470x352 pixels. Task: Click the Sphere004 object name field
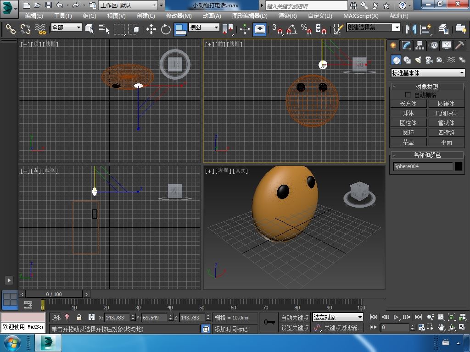point(423,166)
